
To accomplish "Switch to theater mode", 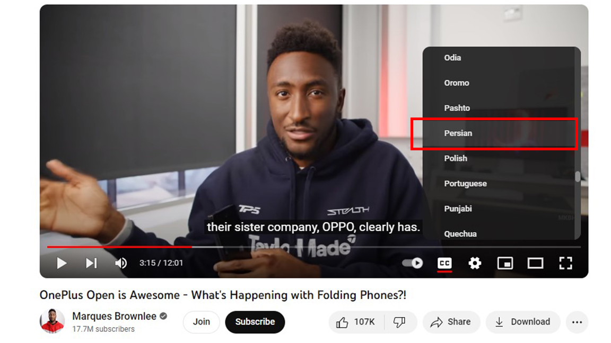I will [x=535, y=263].
